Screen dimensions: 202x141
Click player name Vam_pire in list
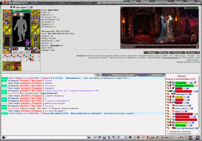(181, 108)
